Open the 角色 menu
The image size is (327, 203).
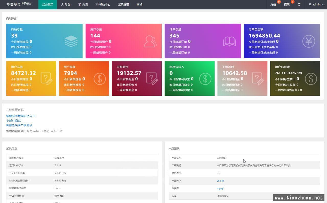[x=66, y=5]
